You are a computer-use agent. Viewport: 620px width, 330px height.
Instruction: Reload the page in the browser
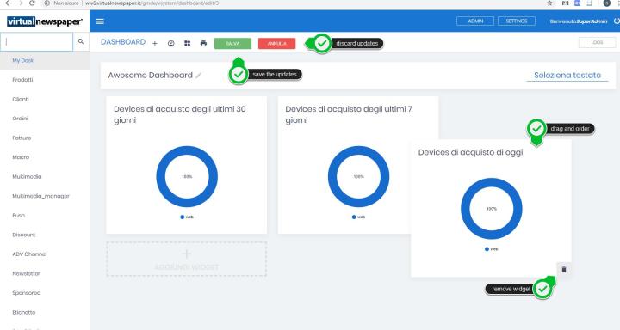tap(33, 3)
